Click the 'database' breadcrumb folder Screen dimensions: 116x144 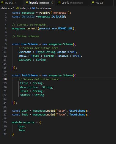[x=7, y=8]
